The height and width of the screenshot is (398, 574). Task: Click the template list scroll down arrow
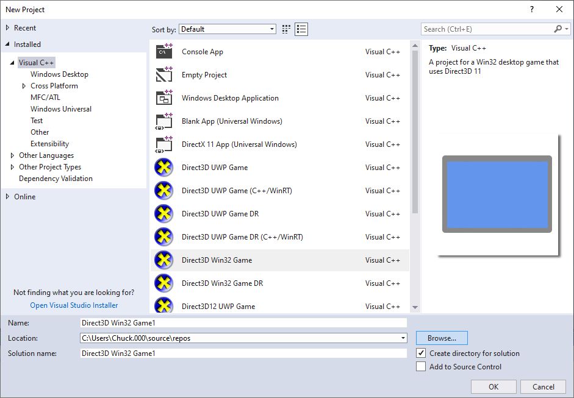415,307
